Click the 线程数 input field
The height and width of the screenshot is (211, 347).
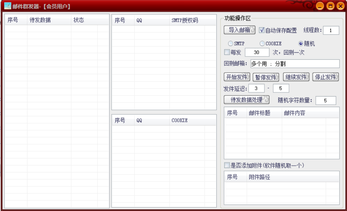click(x=331, y=31)
